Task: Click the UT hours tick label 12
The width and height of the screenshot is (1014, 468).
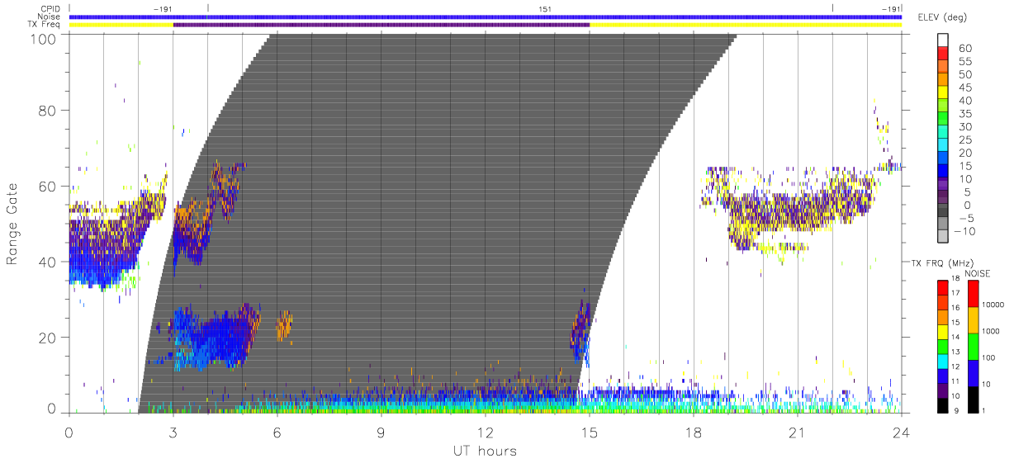Action: coord(486,433)
